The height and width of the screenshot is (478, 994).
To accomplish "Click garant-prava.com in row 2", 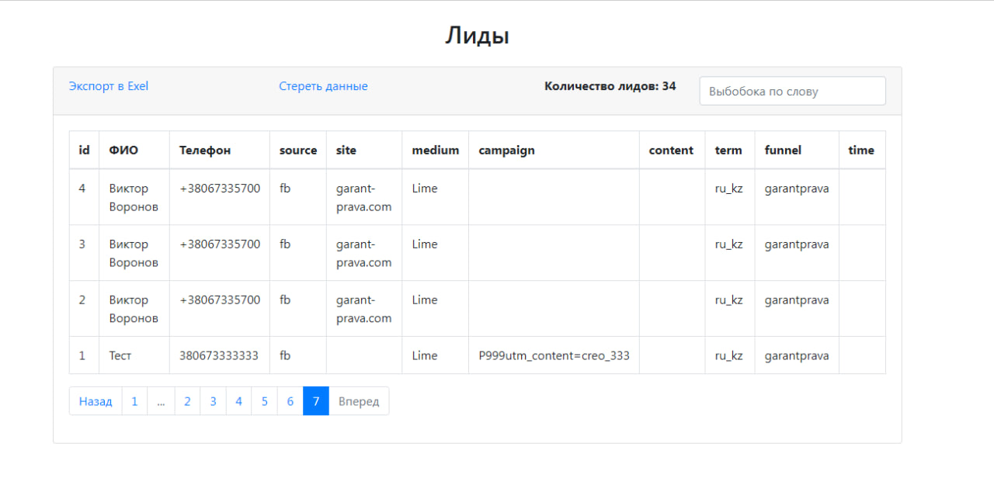I will pos(364,310).
